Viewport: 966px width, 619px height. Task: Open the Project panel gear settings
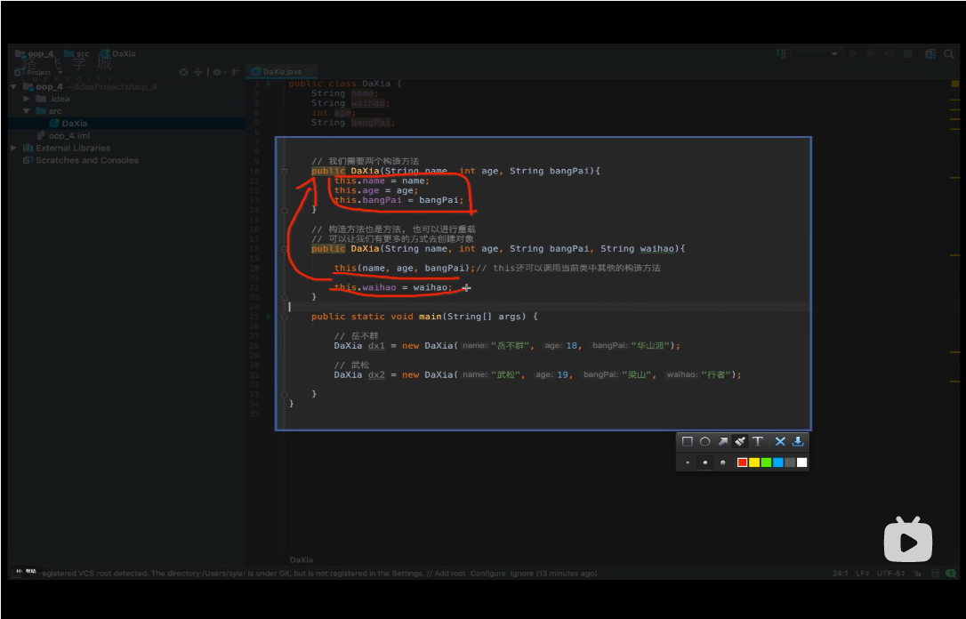pos(218,72)
